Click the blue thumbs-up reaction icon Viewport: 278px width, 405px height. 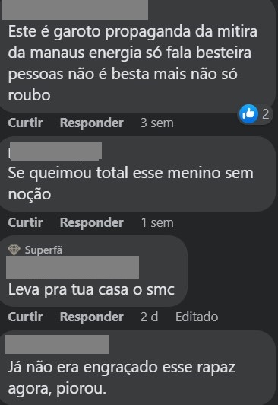point(248,113)
